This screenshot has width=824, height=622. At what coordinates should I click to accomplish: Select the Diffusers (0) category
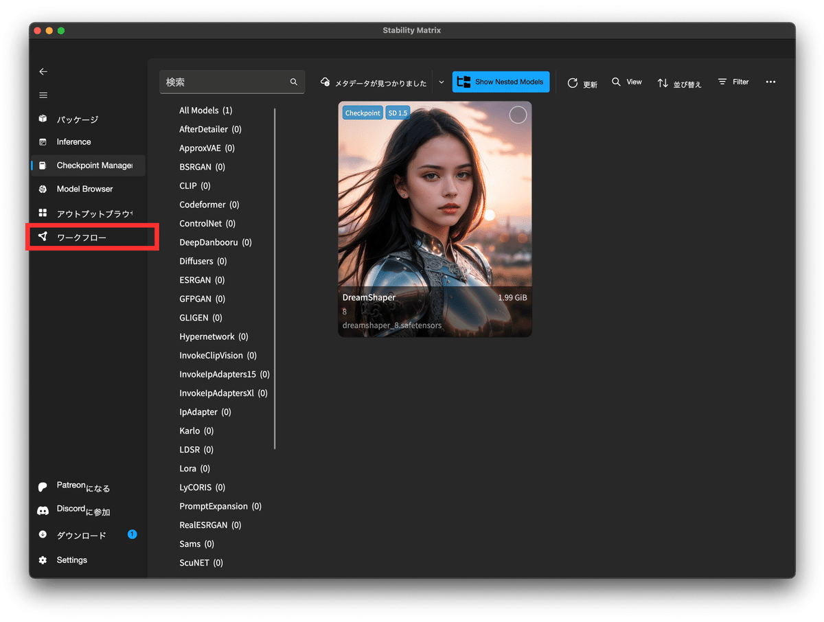[203, 262]
